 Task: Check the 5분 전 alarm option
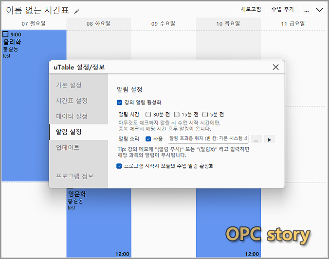coord(205,114)
